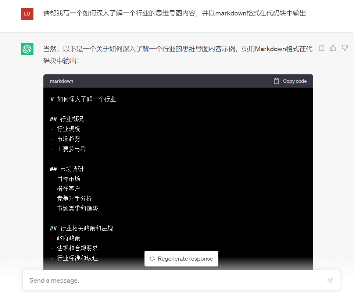Viewport: 354px width, 293px height.
Task: Click the paper plane send icon
Action: [x=330, y=280]
